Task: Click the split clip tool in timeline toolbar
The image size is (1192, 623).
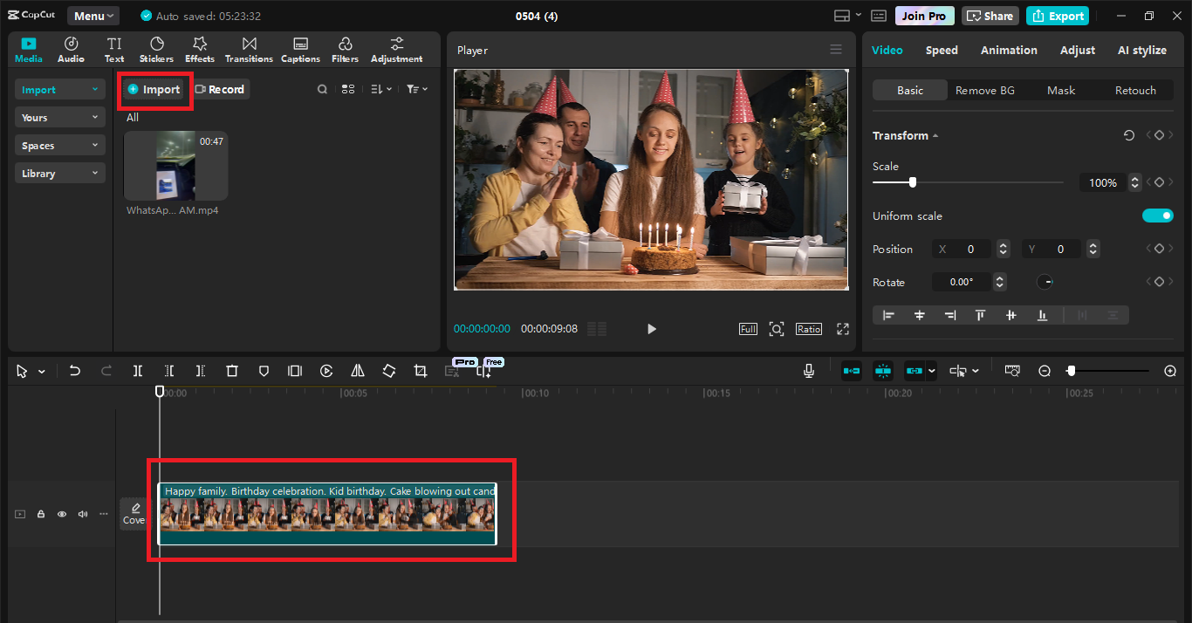Action: [138, 371]
